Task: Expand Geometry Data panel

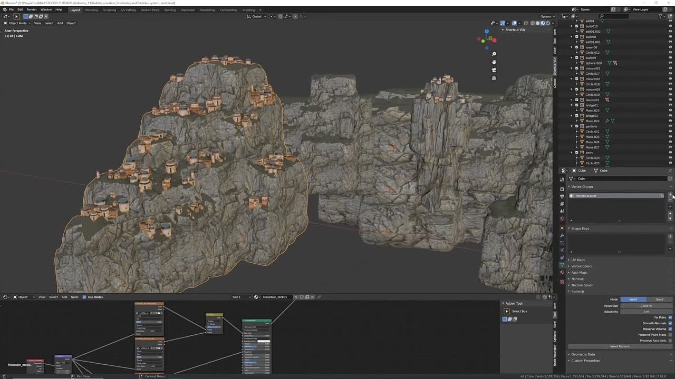Action: [582, 354]
